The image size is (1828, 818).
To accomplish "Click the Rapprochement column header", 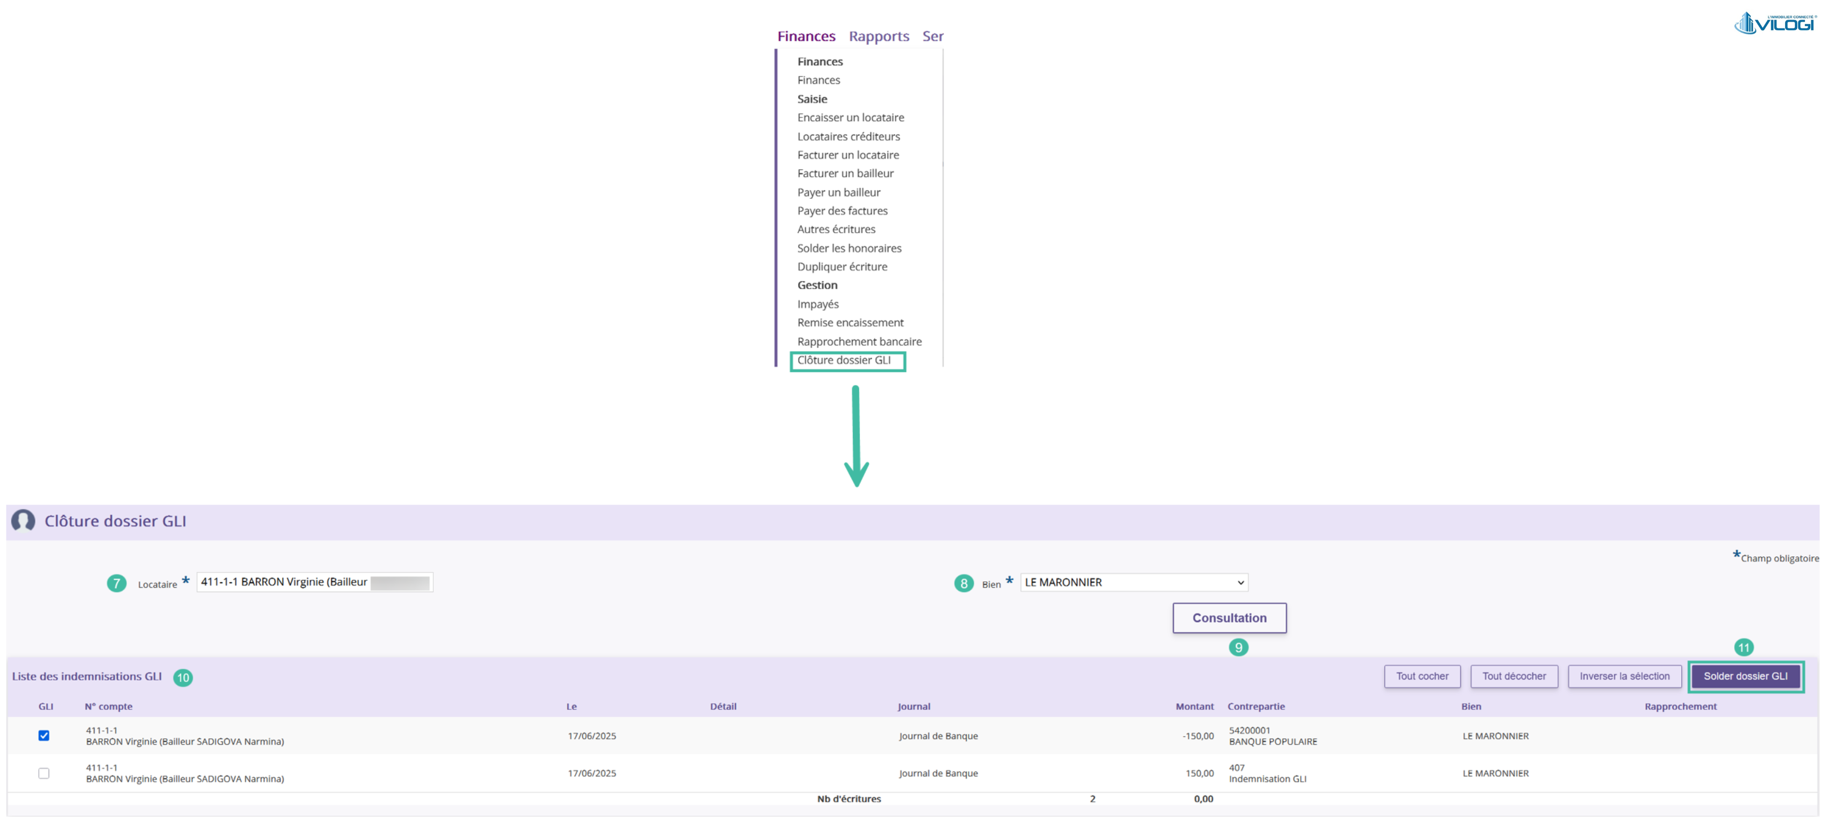I will tap(1681, 707).
